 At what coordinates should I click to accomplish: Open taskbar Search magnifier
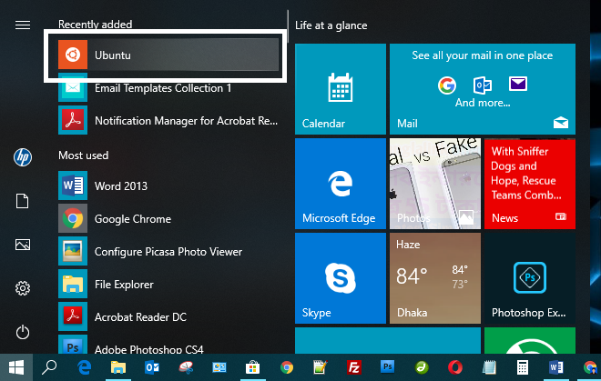pyautogui.click(x=49, y=367)
